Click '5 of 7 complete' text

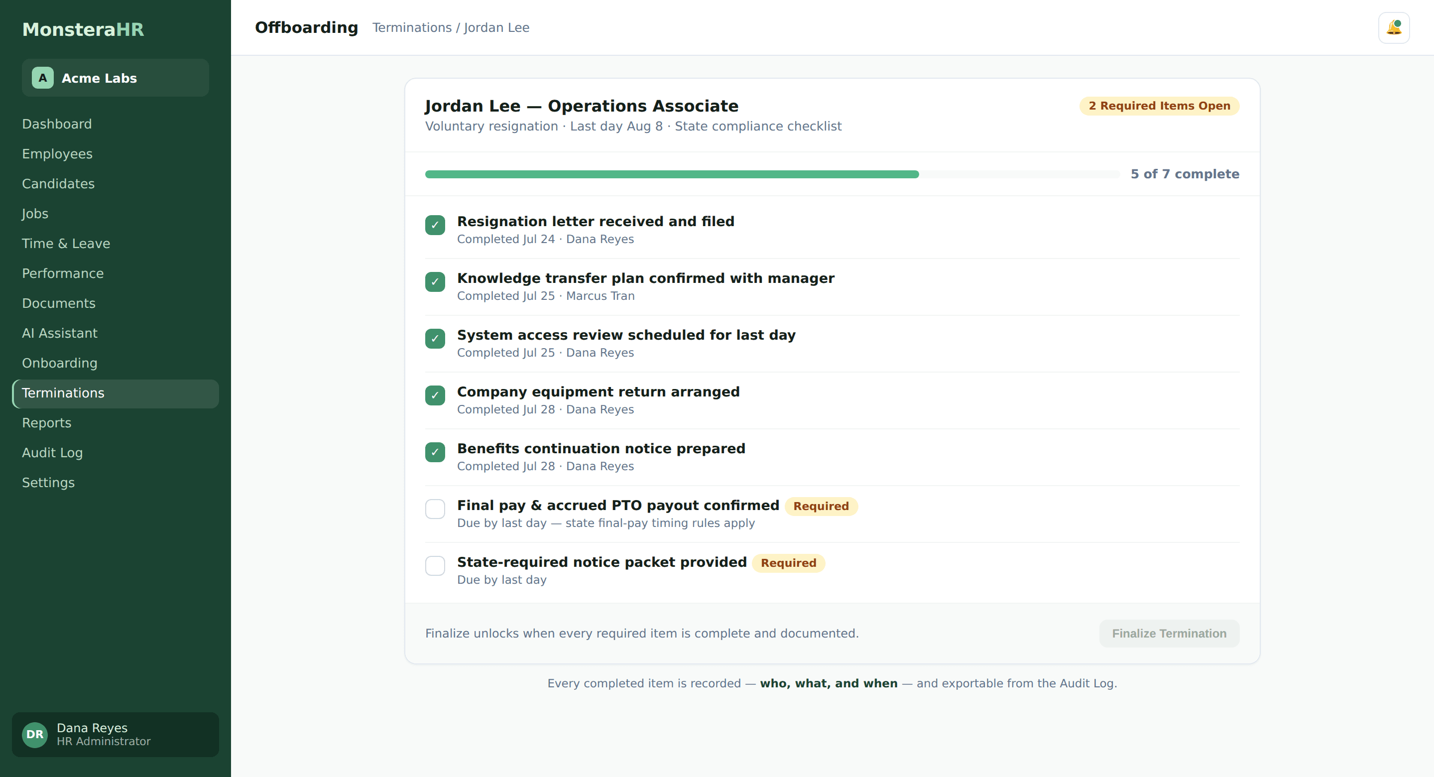coord(1185,174)
